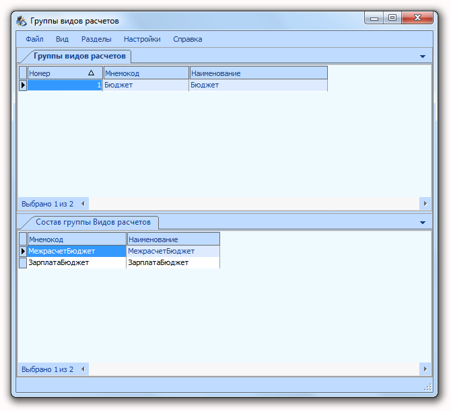Screen dimensions: 451x411
Task: Expand the Состав группы panel dropdown arrow
Action: pos(423,223)
